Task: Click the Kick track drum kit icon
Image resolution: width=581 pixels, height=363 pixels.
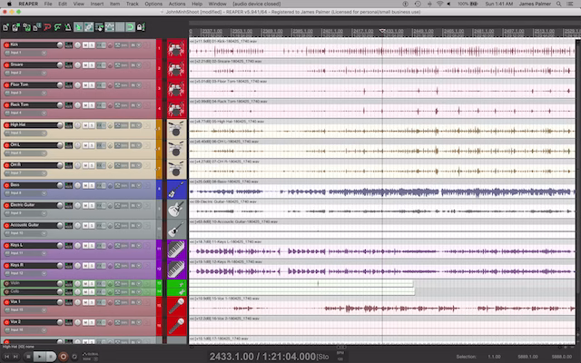Action: [x=176, y=48]
